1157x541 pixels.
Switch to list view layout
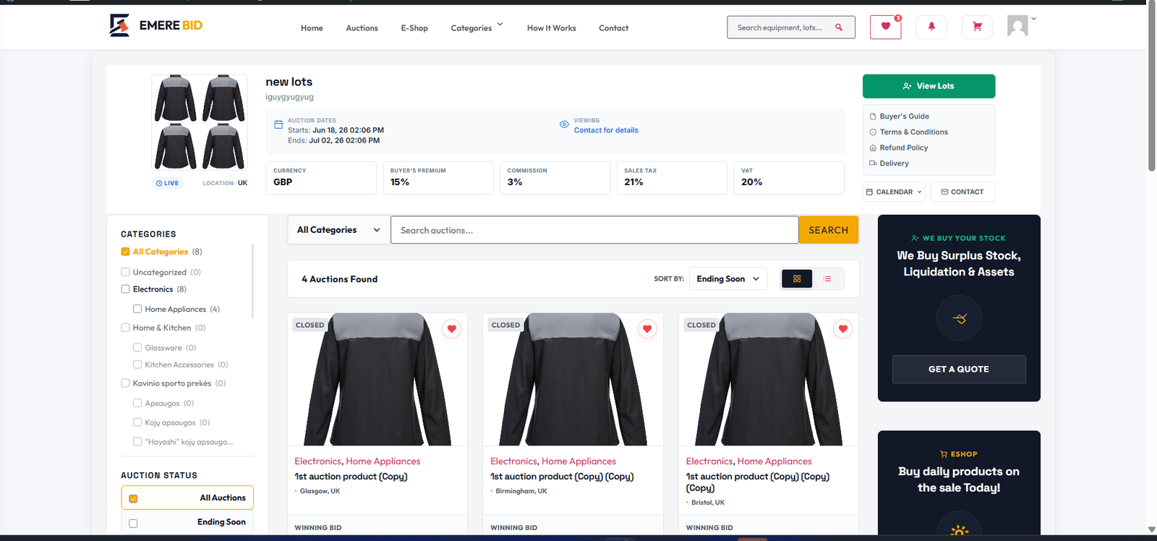point(827,278)
